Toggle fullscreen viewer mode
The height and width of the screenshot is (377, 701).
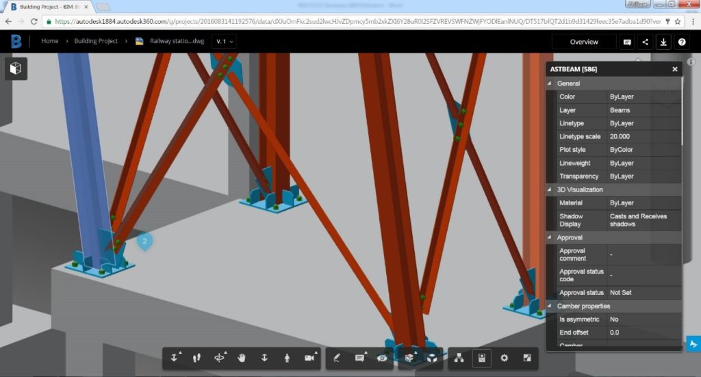click(x=526, y=358)
